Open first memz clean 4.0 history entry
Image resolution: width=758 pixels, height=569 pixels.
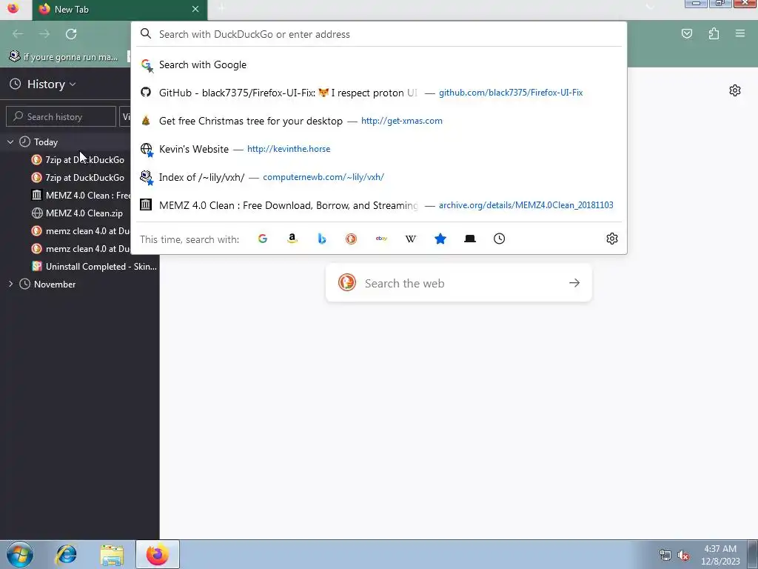click(x=80, y=231)
